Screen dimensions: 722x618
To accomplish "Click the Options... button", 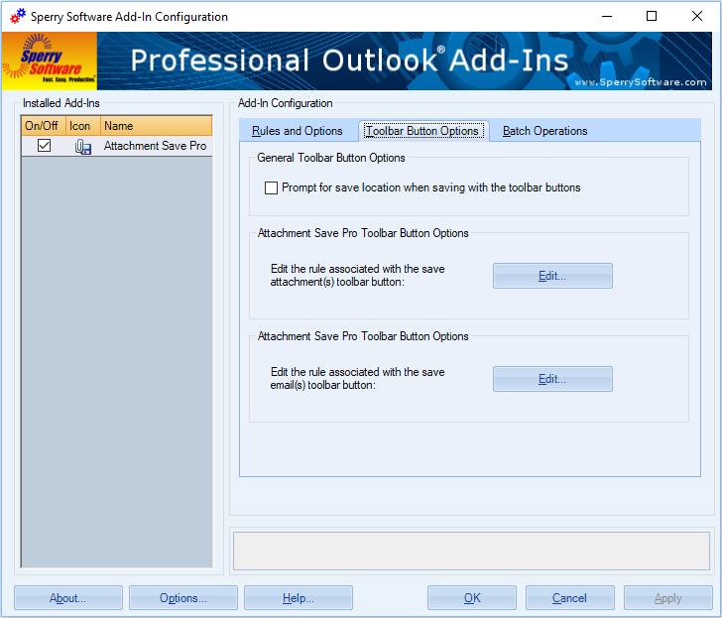I will tap(183, 598).
